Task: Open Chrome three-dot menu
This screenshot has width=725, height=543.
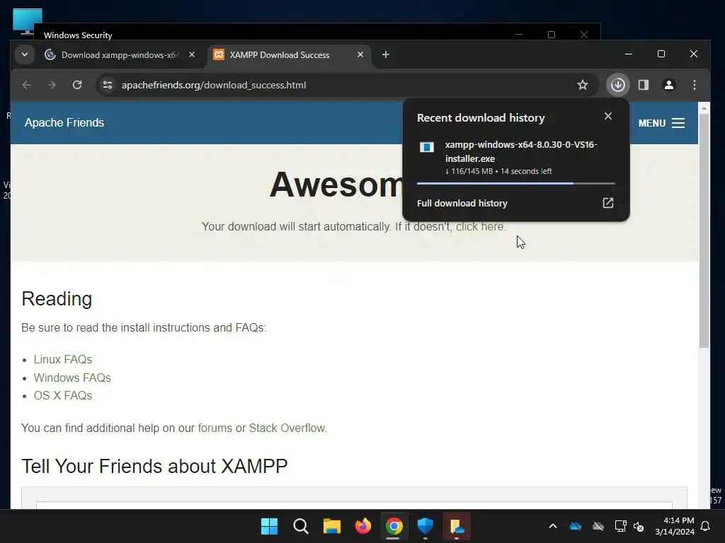Action: coord(695,85)
